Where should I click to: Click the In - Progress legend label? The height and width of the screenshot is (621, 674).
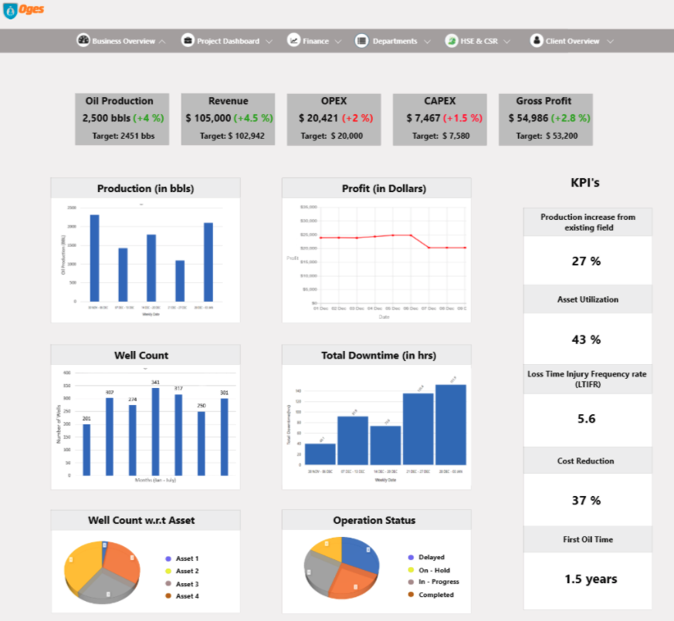point(439,582)
